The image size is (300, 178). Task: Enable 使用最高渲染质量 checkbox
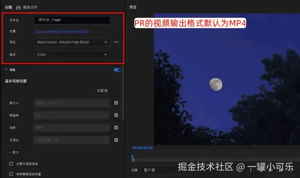coord(11,174)
